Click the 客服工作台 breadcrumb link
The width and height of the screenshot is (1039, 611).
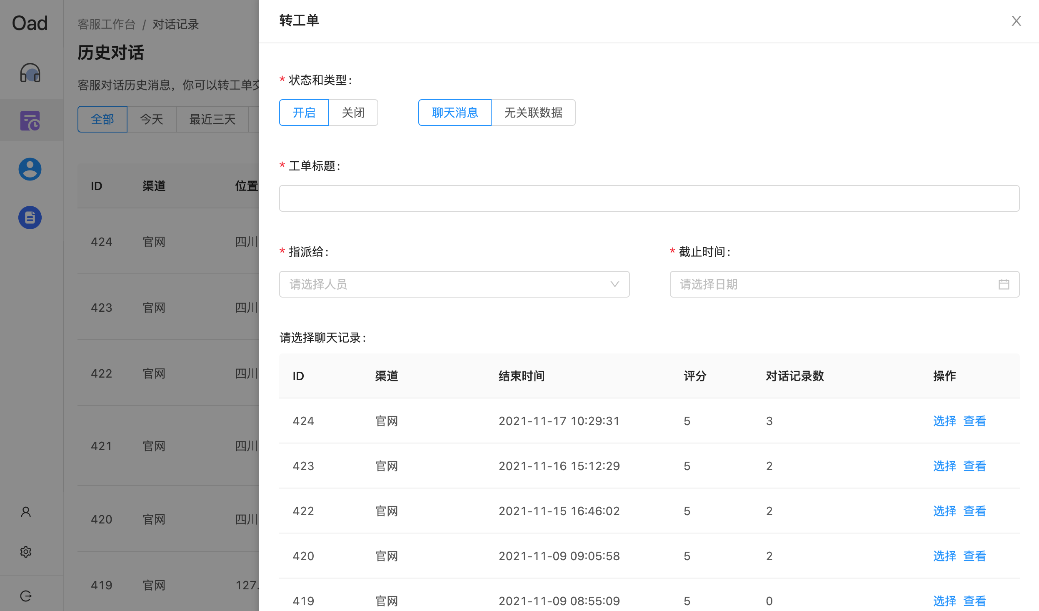[107, 24]
